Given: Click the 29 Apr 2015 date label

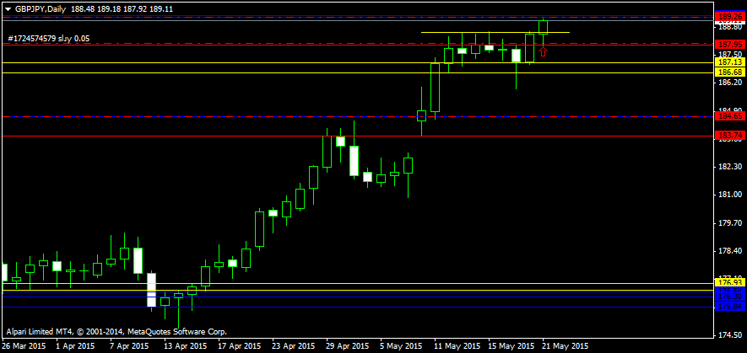Looking at the screenshot, I should tap(349, 346).
